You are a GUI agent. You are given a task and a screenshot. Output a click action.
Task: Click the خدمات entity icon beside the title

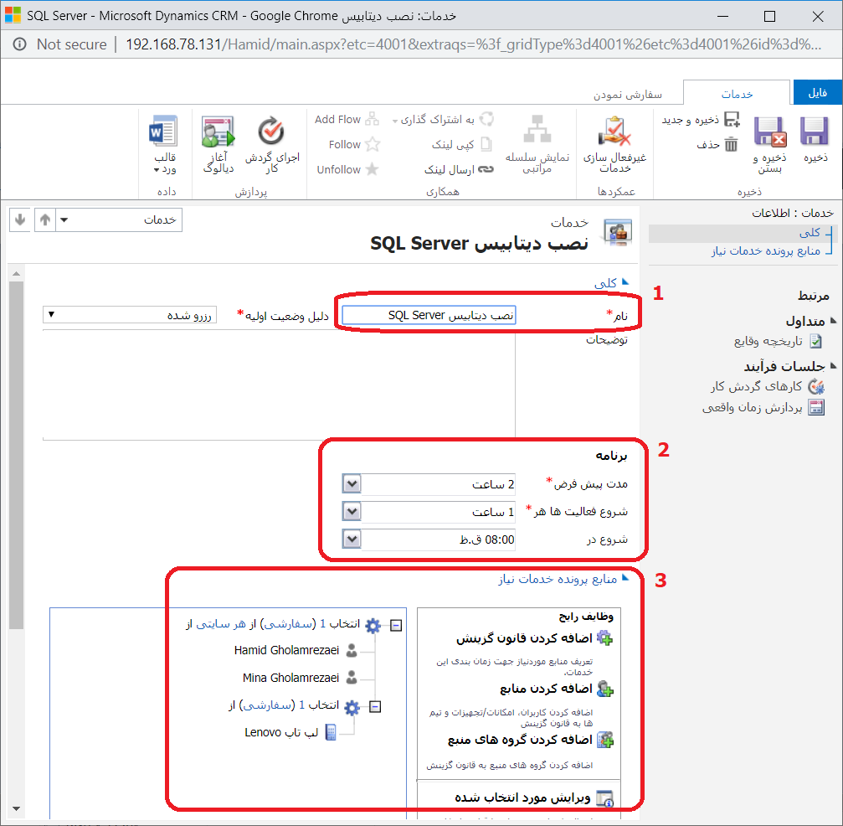click(618, 232)
